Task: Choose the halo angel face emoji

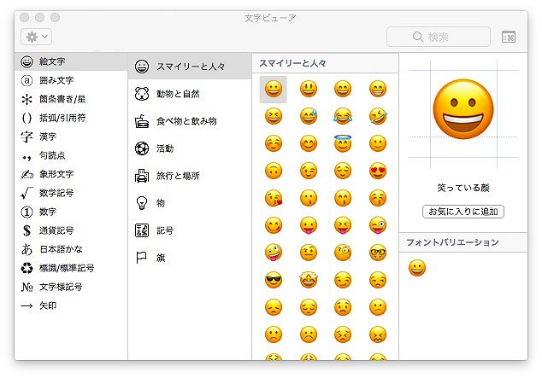Action: coord(343,143)
